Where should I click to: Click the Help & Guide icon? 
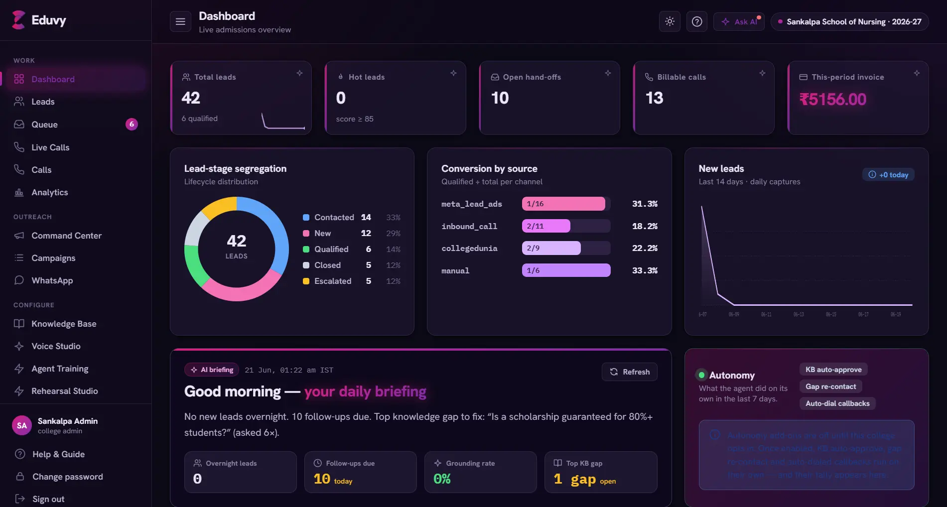tap(20, 454)
